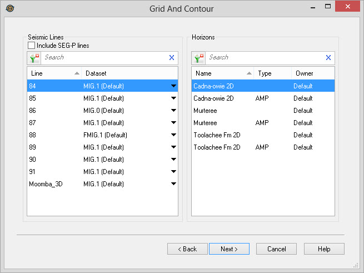Cancel the Grid And Contour wizard
Viewport: 364px width, 273px height.
(x=276, y=249)
